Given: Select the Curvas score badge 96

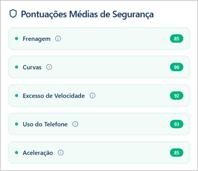Looking at the screenshot, I should click(177, 67).
